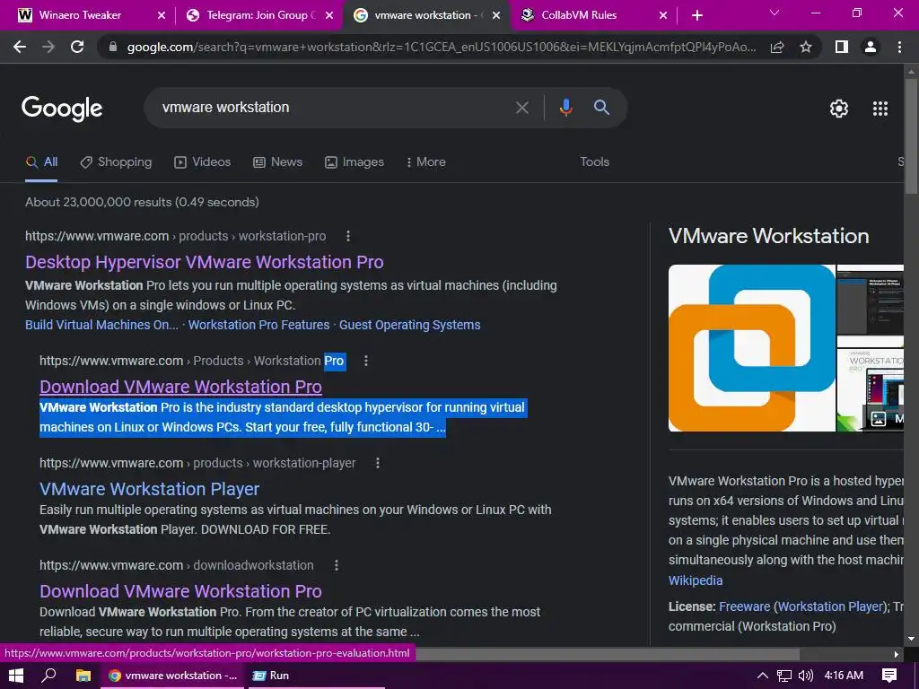Filter results by Images

click(354, 162)
